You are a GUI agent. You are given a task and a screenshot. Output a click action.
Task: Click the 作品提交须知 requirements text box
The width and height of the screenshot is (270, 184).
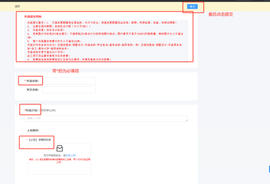point(106,41)
